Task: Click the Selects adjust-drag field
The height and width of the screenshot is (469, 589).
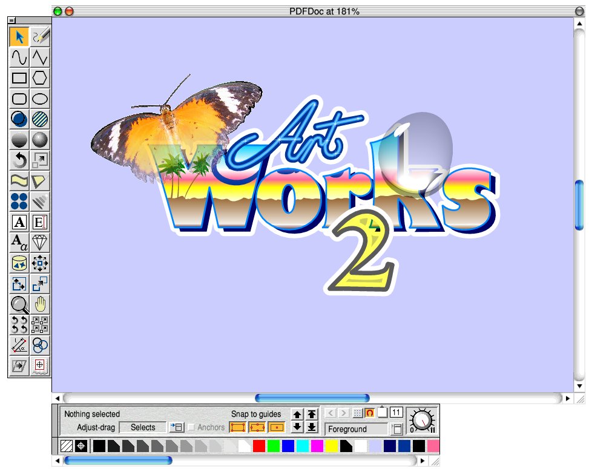Action: click(143, 427)
